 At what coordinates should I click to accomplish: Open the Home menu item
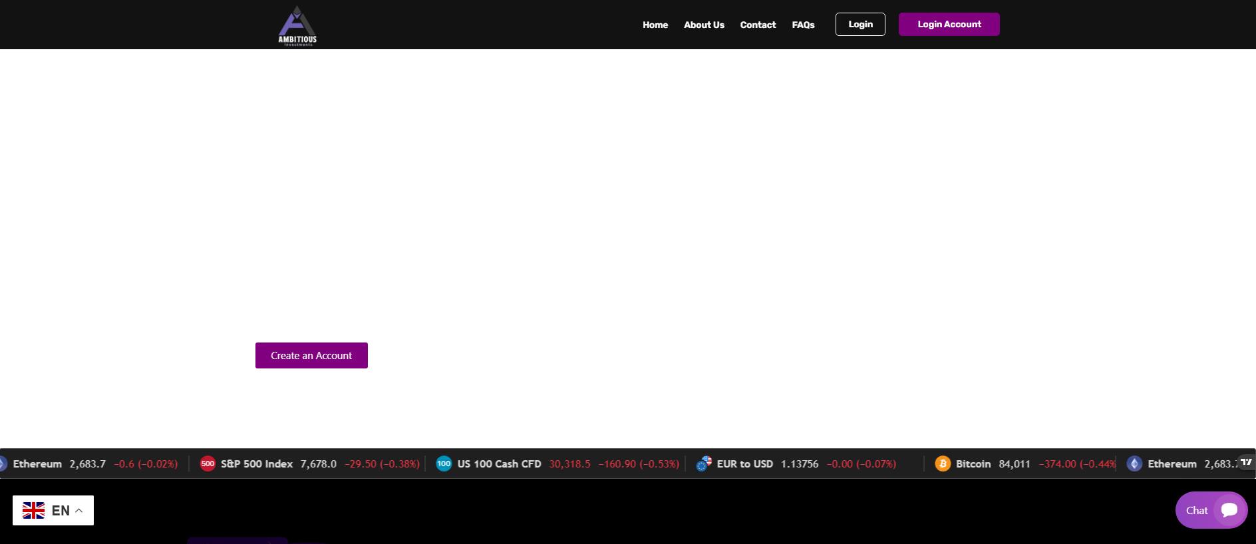tap(655, 25)
